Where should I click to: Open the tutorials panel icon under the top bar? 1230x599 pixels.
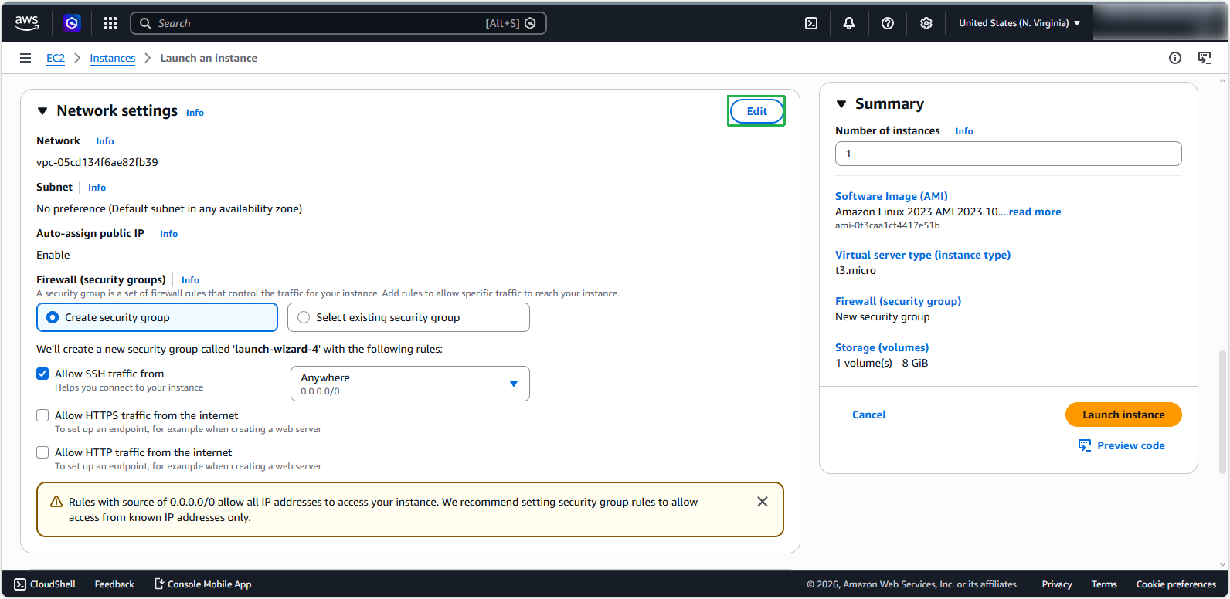coord(1205,58)
